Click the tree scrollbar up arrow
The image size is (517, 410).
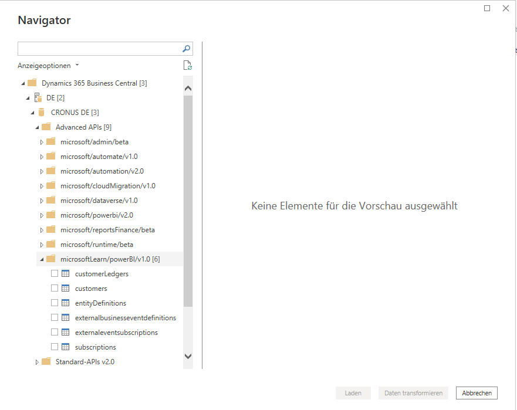pos(188,88)
